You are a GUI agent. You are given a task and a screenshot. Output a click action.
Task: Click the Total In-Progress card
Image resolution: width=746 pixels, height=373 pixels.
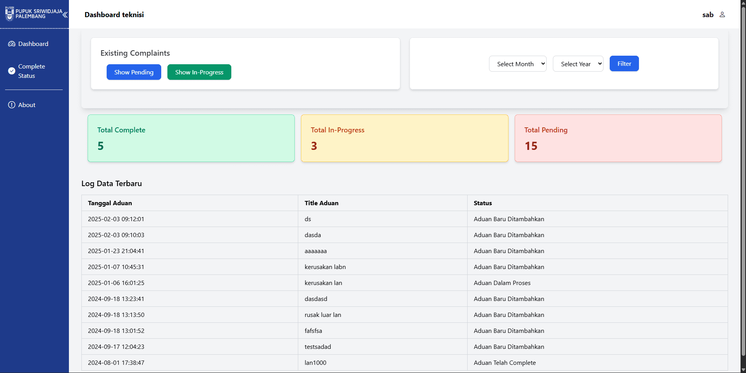(404, 138)
